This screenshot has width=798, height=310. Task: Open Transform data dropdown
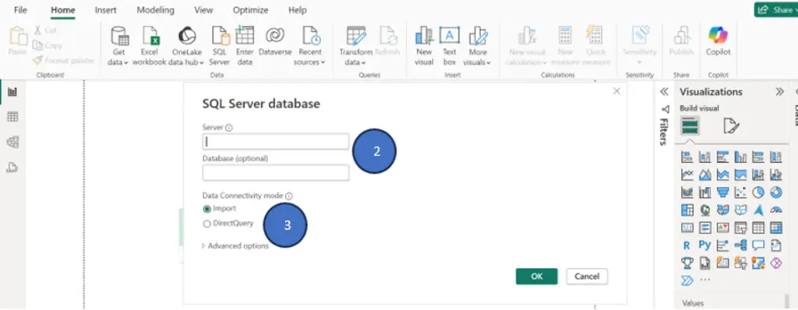tap(355, 62)
